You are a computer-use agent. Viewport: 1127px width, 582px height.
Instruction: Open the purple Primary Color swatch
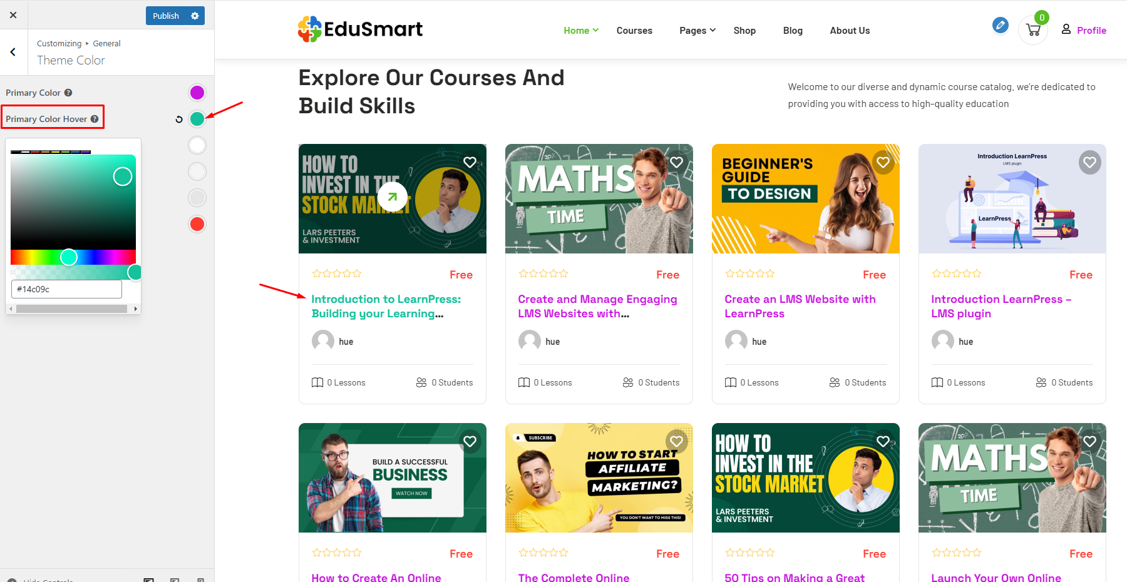(x=197, y=93)
